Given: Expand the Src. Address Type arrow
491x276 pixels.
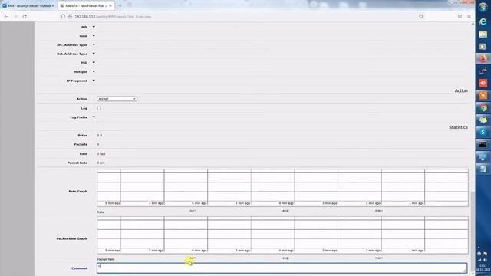Looking at the screenshot, I should click(x=94, y=44).
